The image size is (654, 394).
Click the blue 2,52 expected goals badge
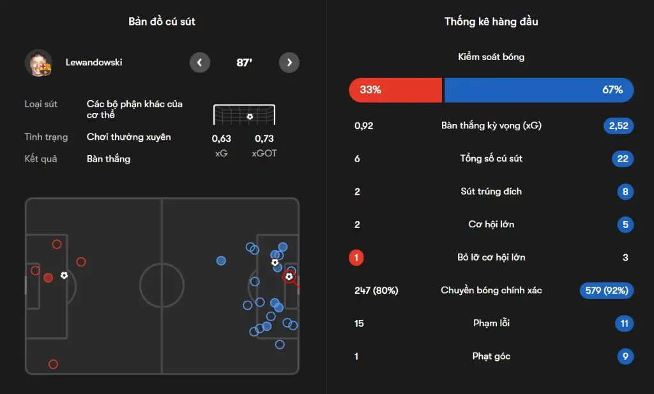click(x=618, y=126)
